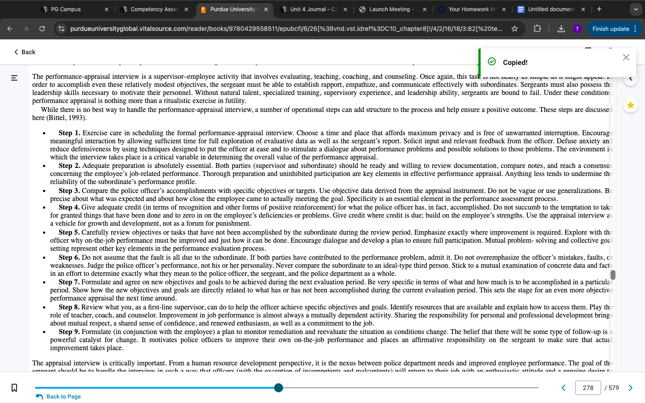Click the Back link in the reader

25,52
